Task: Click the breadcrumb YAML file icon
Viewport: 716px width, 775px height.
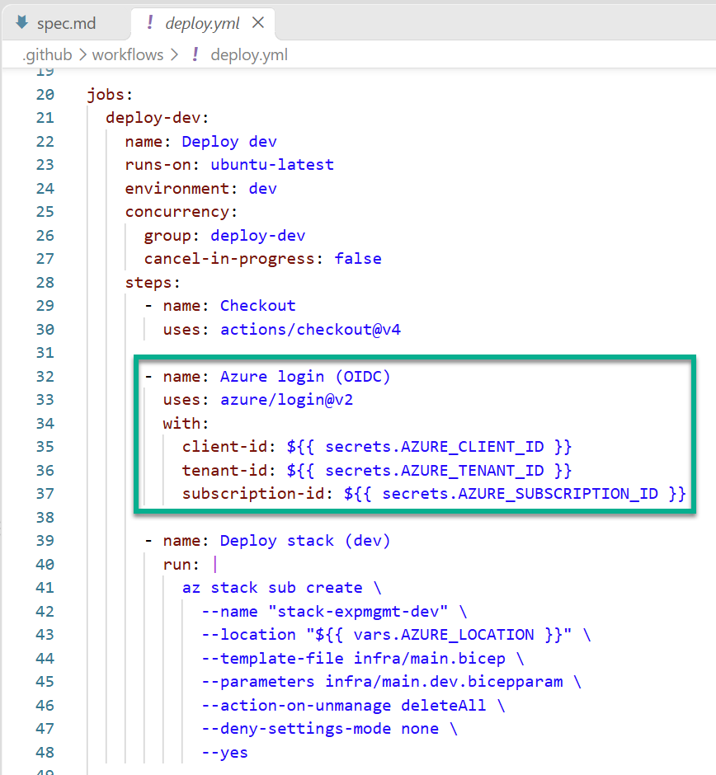Action: (195, 55)
